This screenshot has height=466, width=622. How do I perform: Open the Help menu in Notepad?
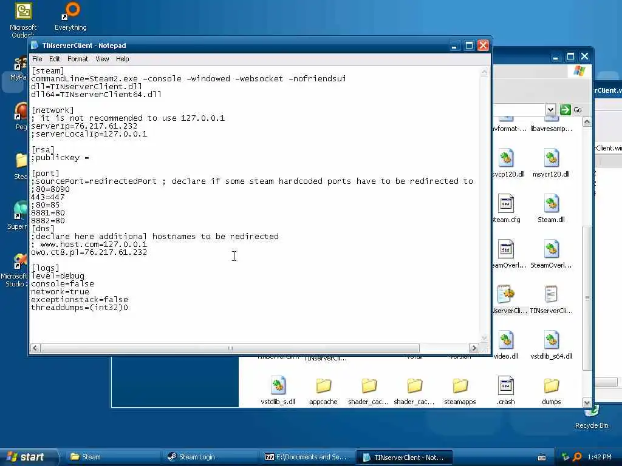click(x=122, y=59)
